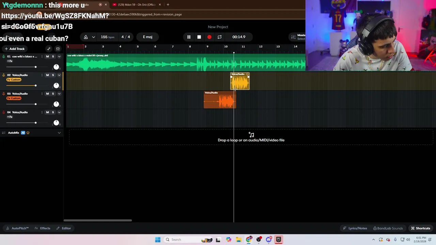The height and width of the screenshot is (245, 436).
Task: Click track 02 pan knob
Action: 56,85
